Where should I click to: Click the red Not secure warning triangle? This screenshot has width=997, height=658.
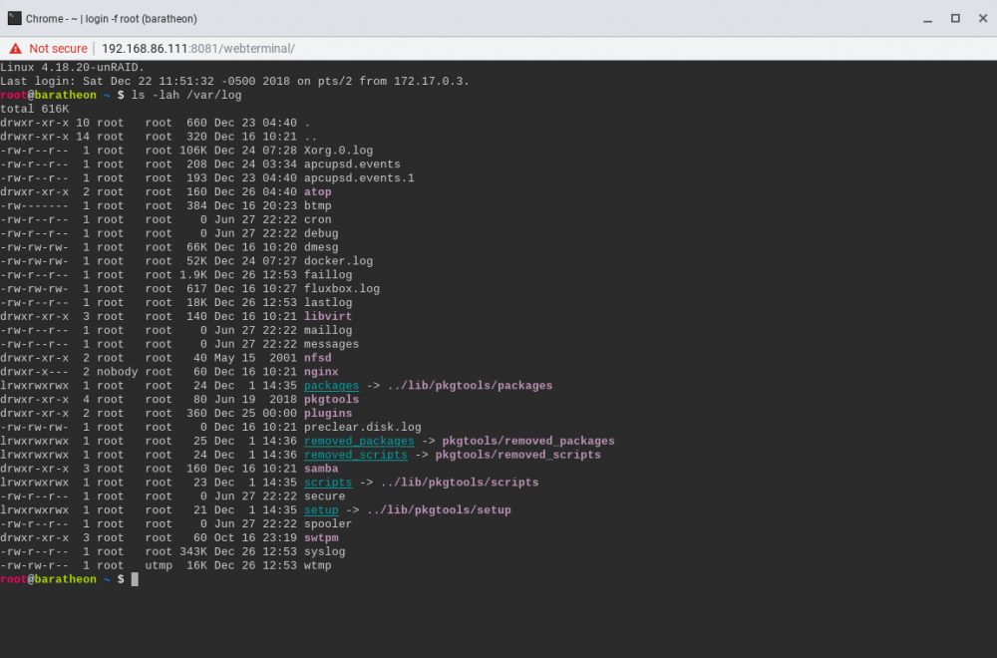coord(15,48)
